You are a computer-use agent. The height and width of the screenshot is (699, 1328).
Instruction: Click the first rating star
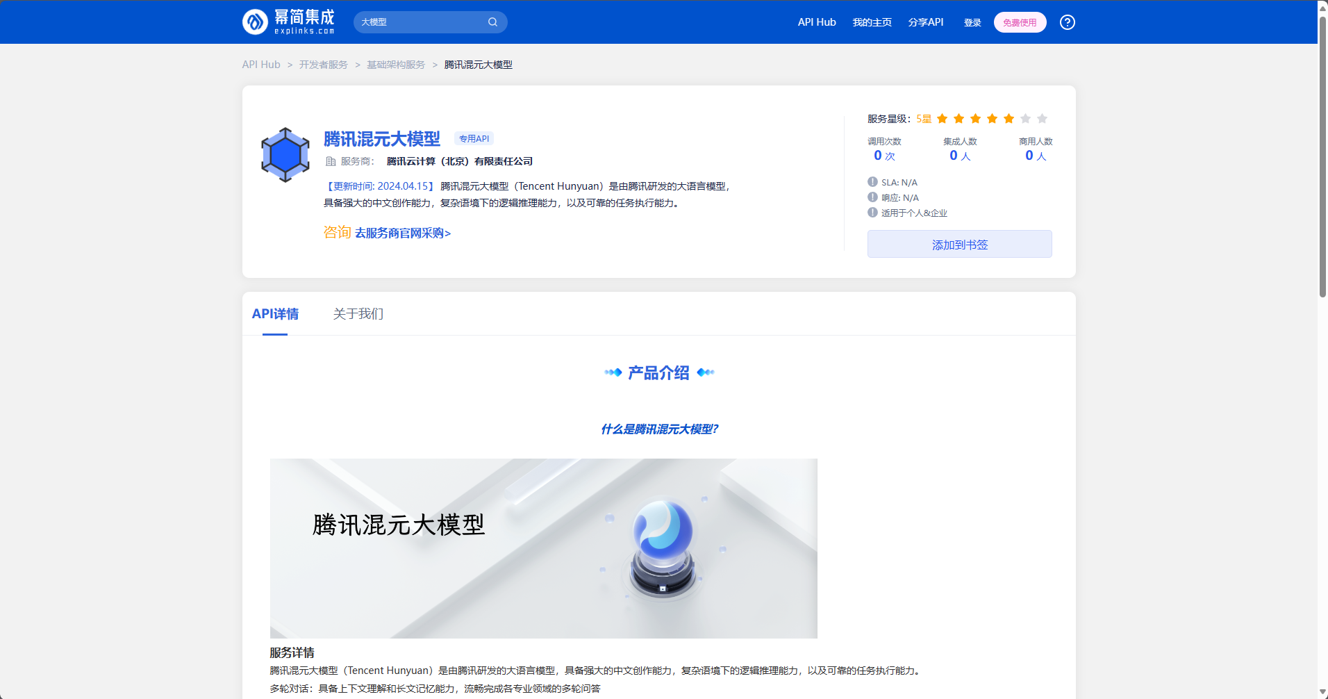pyautogui.click(x=943, y=119)
